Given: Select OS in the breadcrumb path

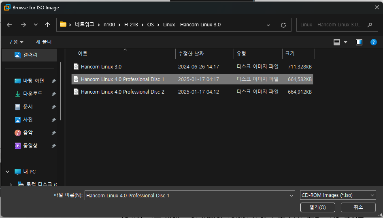Looking at the screenshot, I should click(x=151, y=24).
